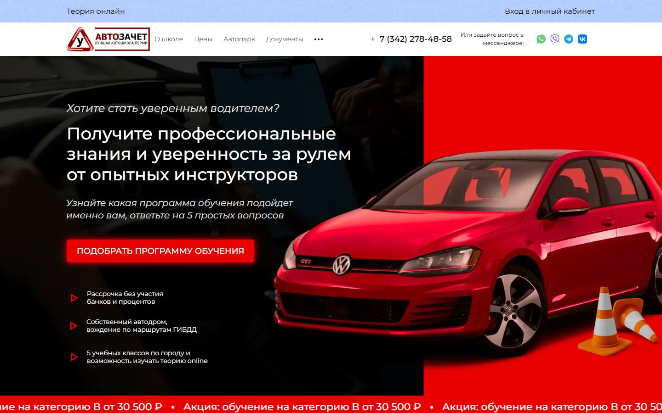Click text Узнайте какая программа обучения подойдет
The width and height of the screenshot is (662, 413).
coord(180,209)
